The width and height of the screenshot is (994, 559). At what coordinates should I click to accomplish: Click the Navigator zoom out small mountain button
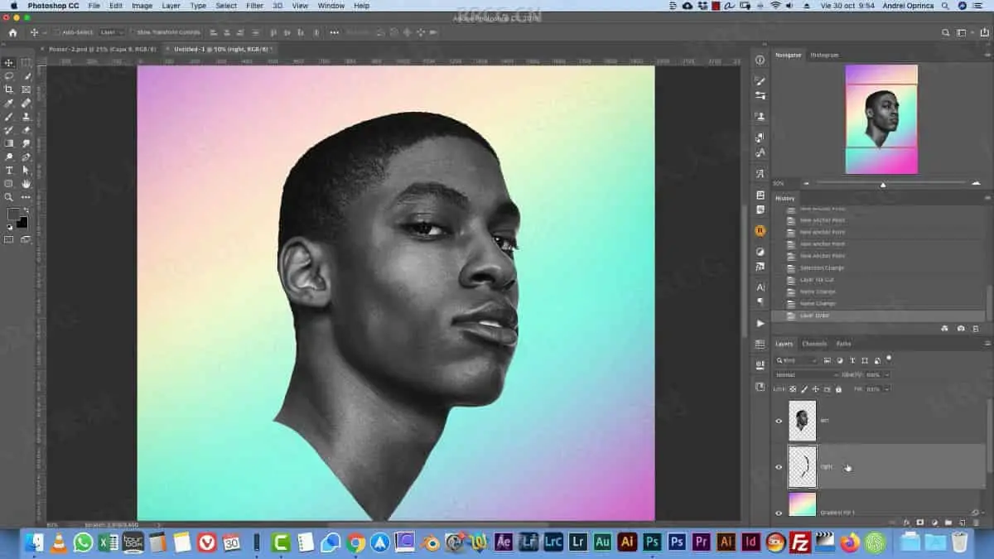click(807, 183)
